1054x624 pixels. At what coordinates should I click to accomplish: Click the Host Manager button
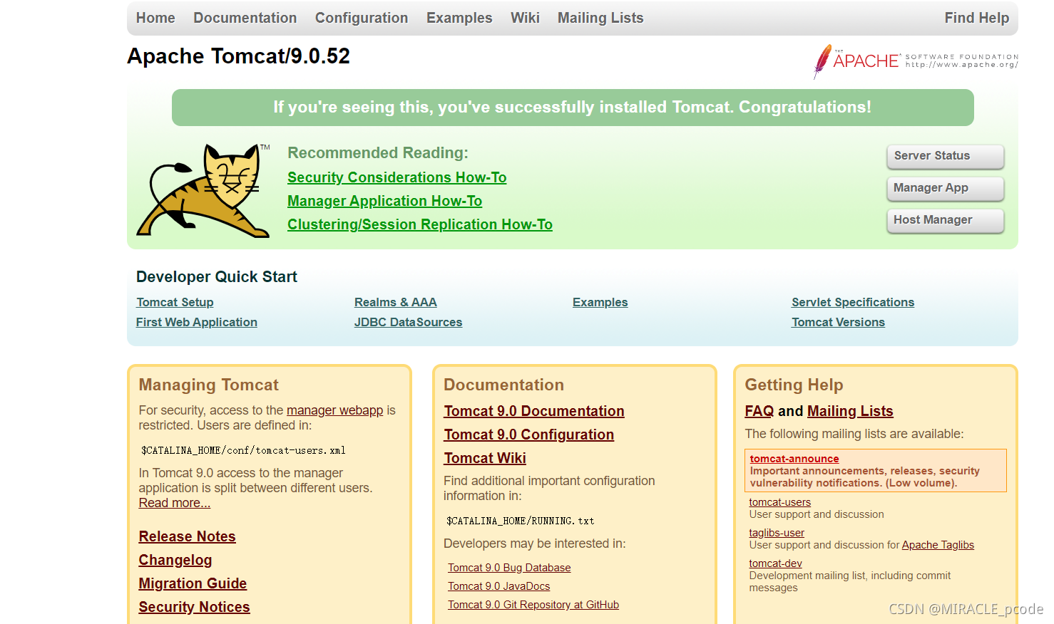945,220
